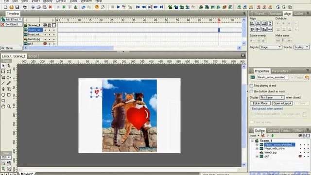Select the Ellipse tool
Screen dimensions: 311x175
(x=3, y=95)
